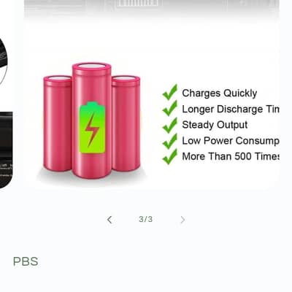Go to the previous image with left chevron
Screen dimensions: 292x292
(x=109, y=220)
